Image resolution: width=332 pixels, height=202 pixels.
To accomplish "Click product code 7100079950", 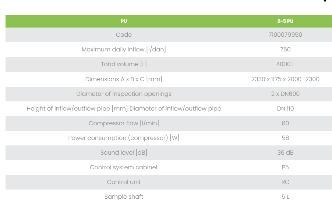I will tap(285, 35).
